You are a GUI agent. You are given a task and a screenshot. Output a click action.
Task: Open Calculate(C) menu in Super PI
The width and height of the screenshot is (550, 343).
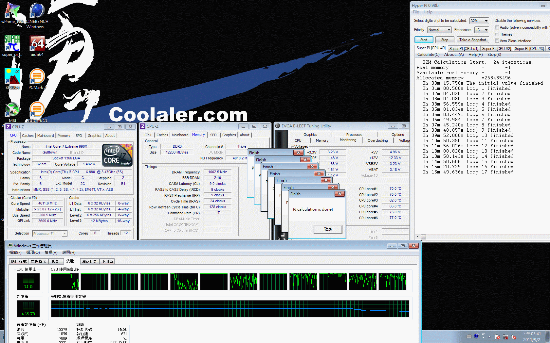click(x=428, y=55)
